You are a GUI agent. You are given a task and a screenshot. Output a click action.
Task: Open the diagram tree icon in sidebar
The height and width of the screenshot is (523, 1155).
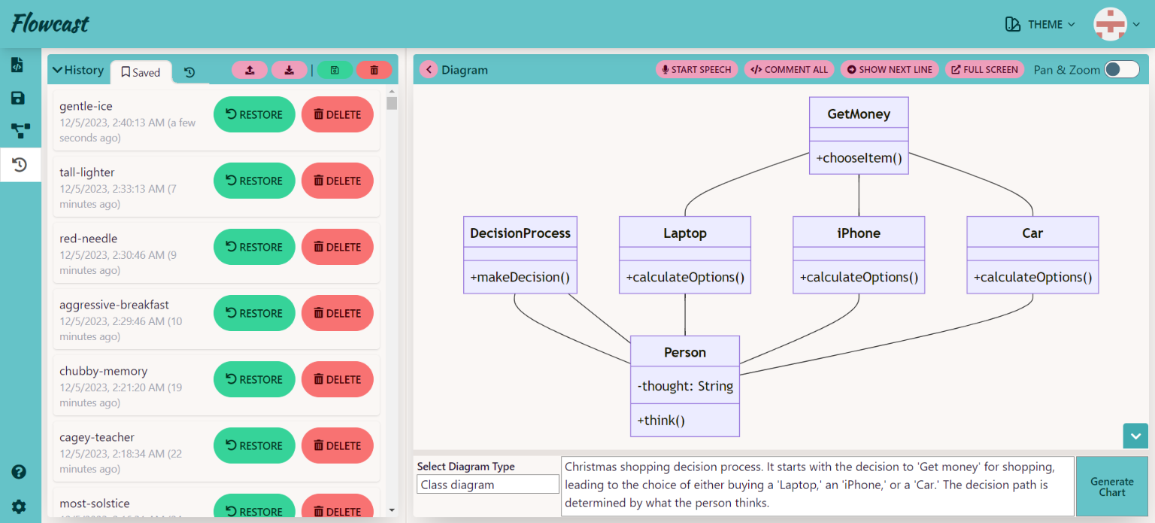pos(20,131)
